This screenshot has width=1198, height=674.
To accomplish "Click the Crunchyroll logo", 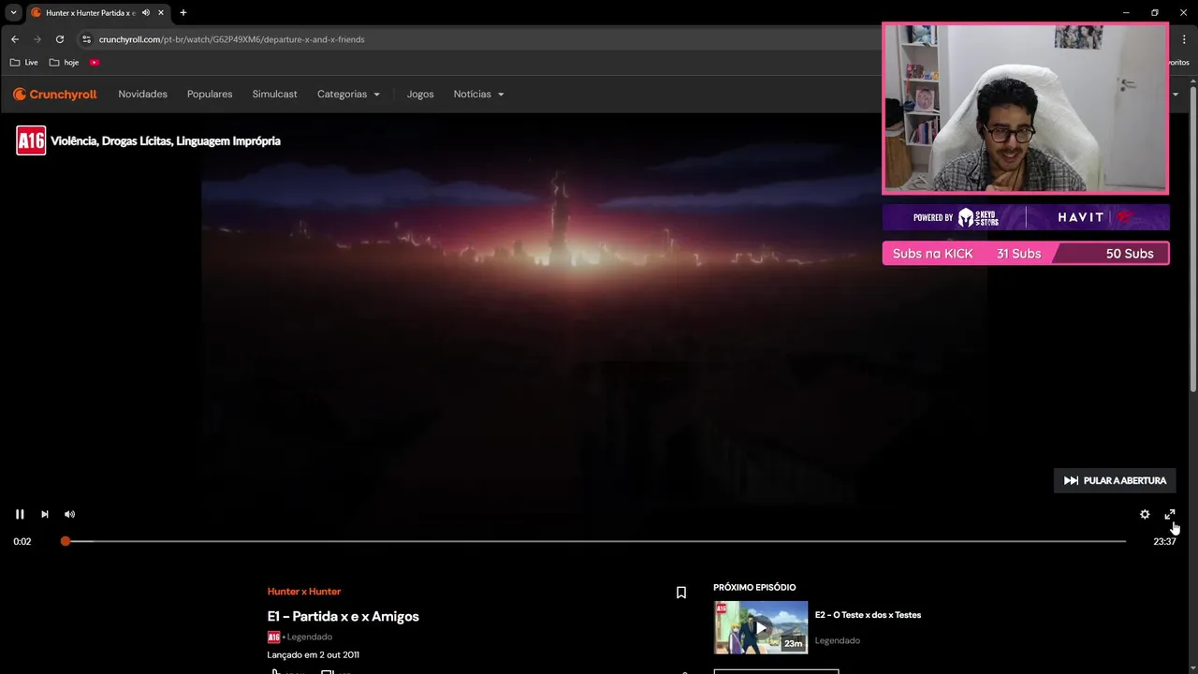I will (55, 94).
